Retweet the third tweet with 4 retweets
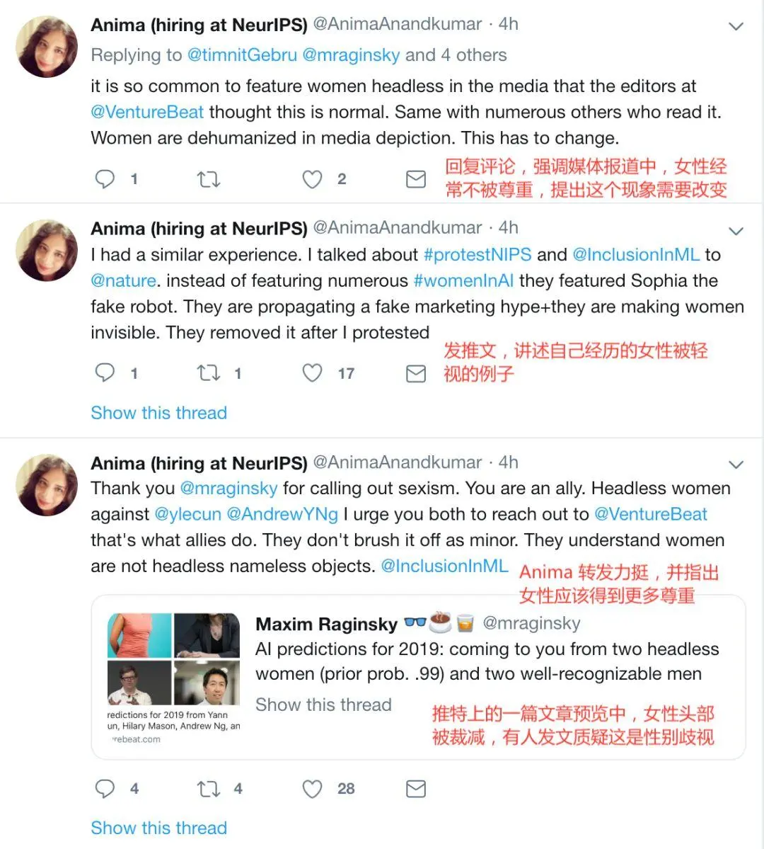Image resolution: width=764 pixels, height=849 pixels. pyautogui.click(x=208, y=789)
